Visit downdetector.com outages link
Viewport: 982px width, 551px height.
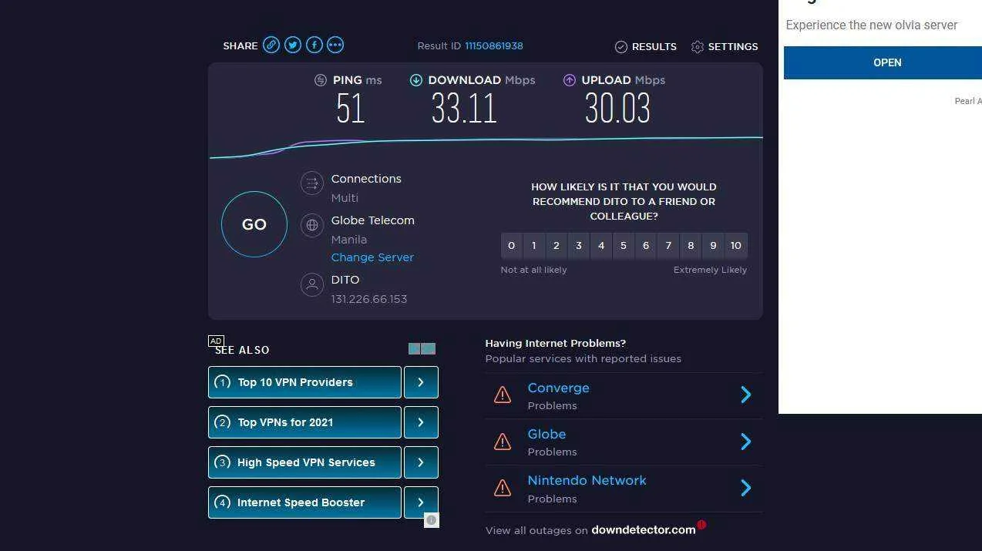click(x=643, y=530)
